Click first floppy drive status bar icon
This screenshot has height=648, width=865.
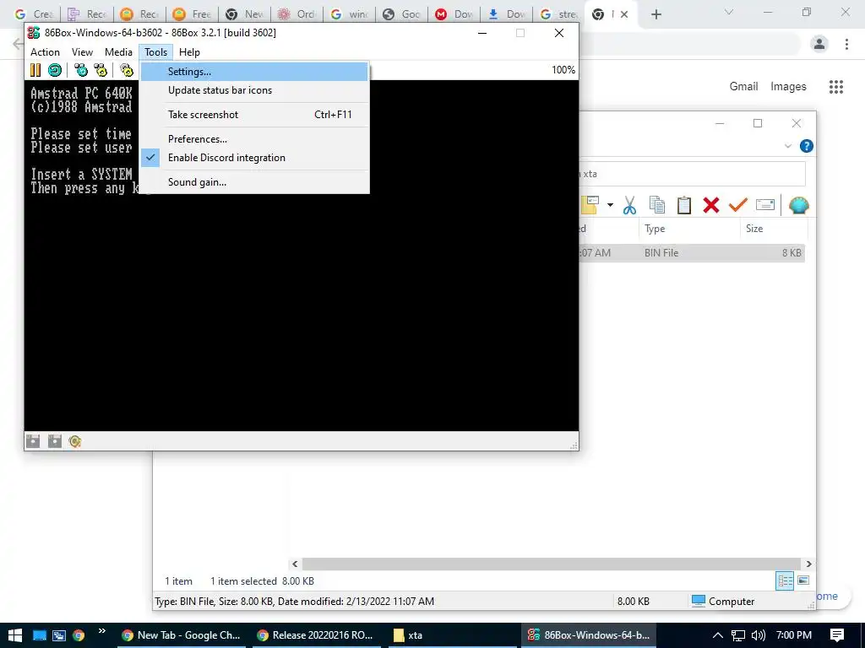coord(33,440)
